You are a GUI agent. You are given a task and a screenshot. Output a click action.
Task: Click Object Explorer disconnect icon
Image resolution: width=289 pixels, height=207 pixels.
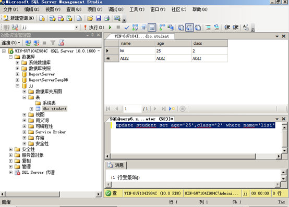click(37, 43)
